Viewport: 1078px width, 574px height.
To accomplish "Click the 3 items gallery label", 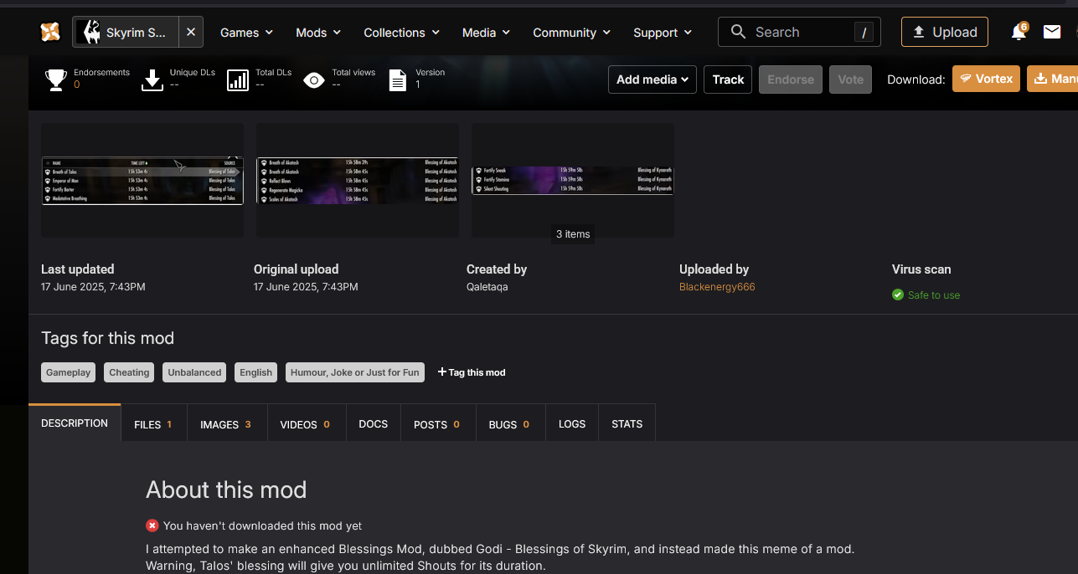I will [x=573, y=234].
